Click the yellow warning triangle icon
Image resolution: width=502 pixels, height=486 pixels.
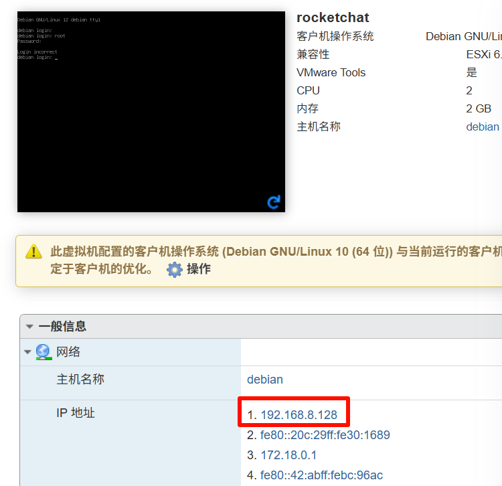coord(33,252)
